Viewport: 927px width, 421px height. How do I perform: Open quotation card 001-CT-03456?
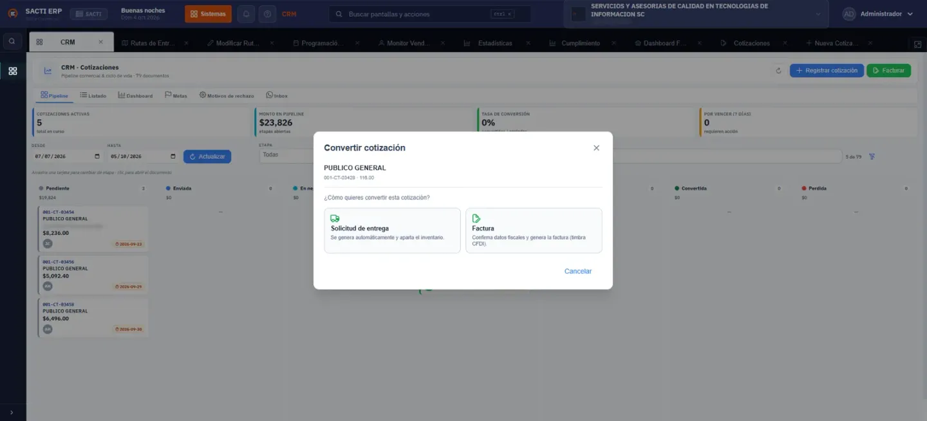click(93, 275)
